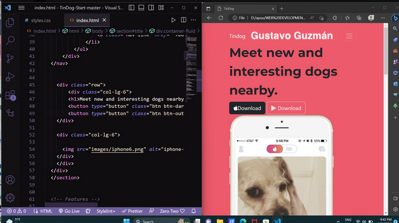Screen dimensions: 399x223
Task: Open the Source Control view
Action: coord(10,59)
